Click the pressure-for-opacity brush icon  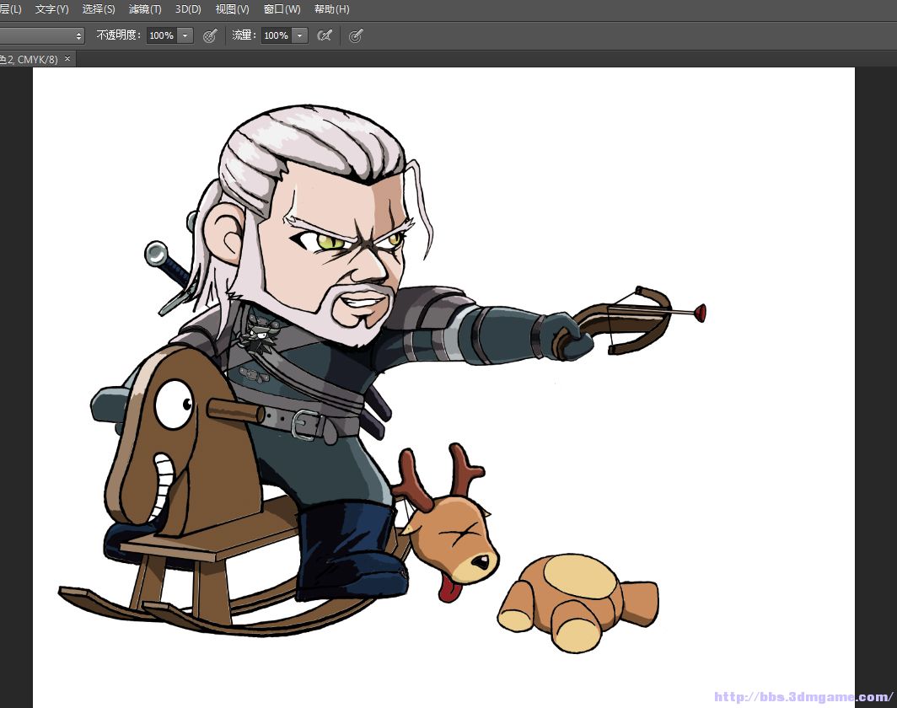point(211,35)
